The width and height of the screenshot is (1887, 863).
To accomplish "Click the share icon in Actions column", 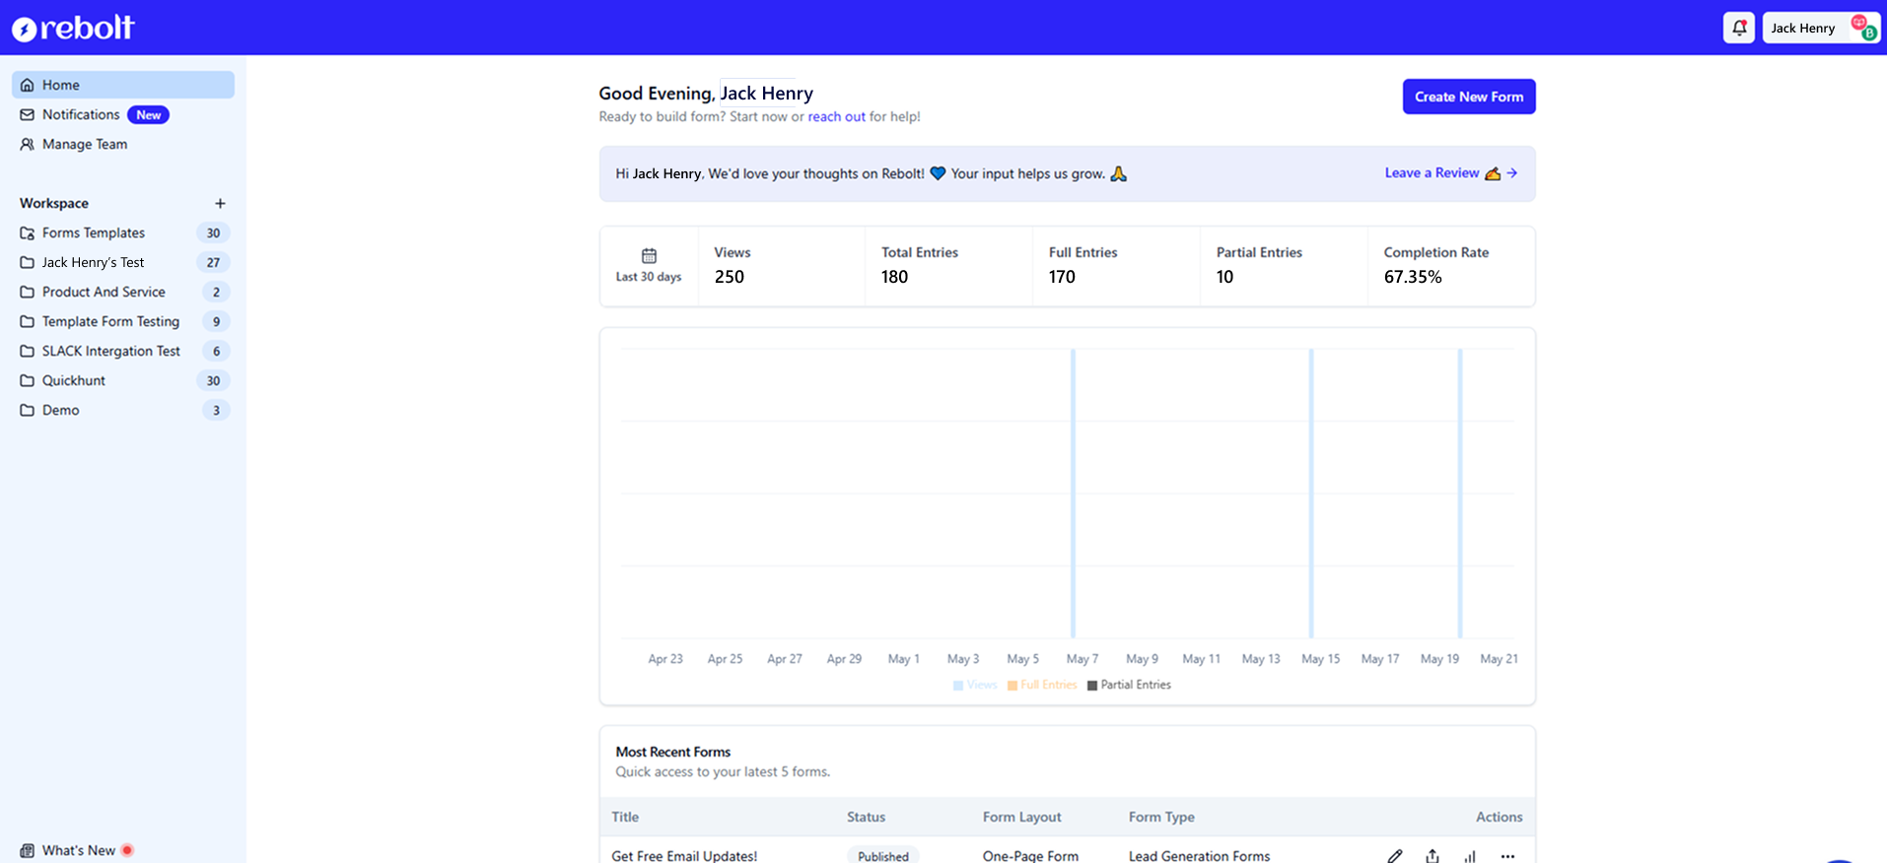I will coord(1432,855).
